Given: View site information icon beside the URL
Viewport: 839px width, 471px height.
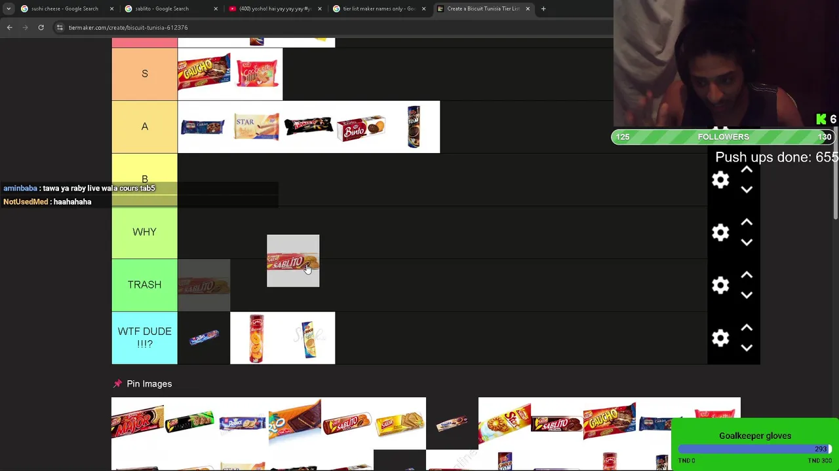Looking at the screenshot, I should pyautogui.click(x=60, y=27).
